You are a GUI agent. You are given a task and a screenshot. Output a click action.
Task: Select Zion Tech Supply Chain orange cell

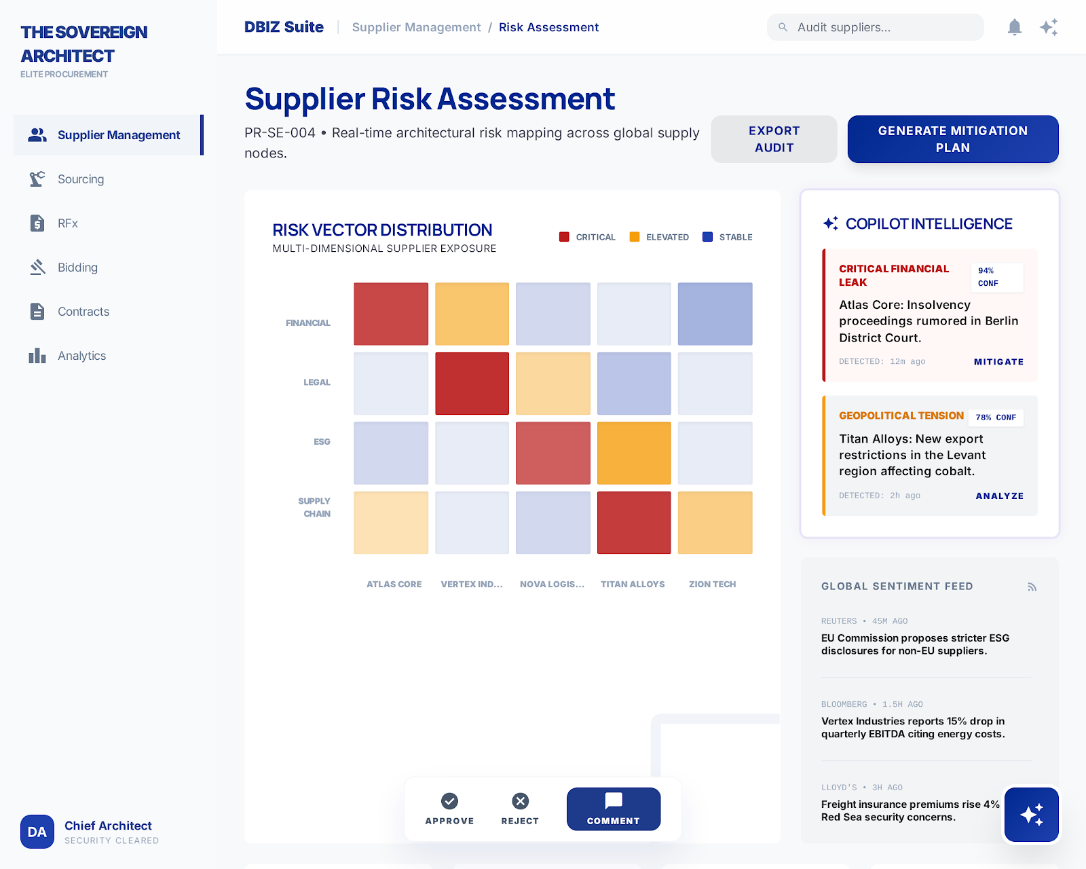click(x=715, y=523)
